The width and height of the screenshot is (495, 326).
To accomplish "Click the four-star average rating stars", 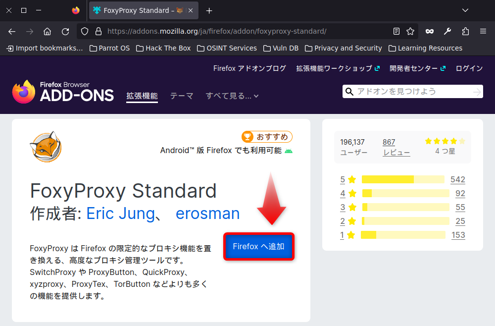I will (445, 141).
